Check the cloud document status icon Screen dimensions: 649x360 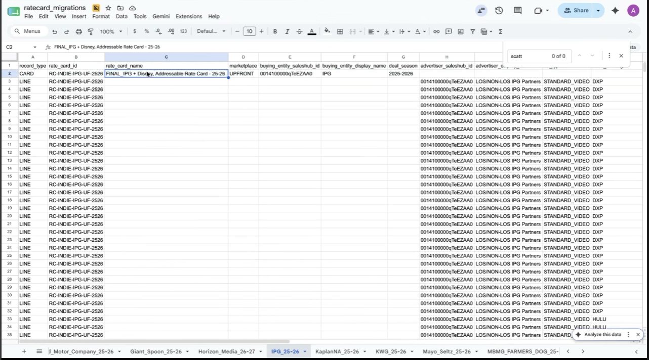[132, 8]
